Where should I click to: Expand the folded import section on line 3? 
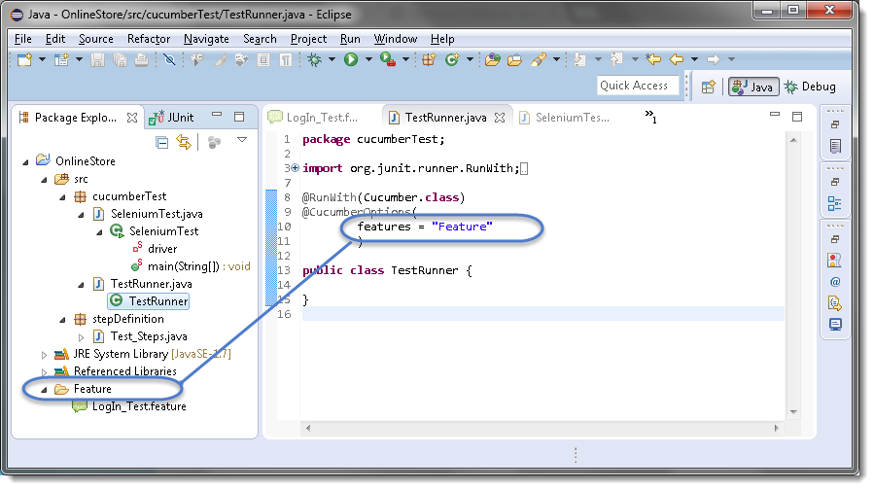pyautogui.click(x=296, y=168)
